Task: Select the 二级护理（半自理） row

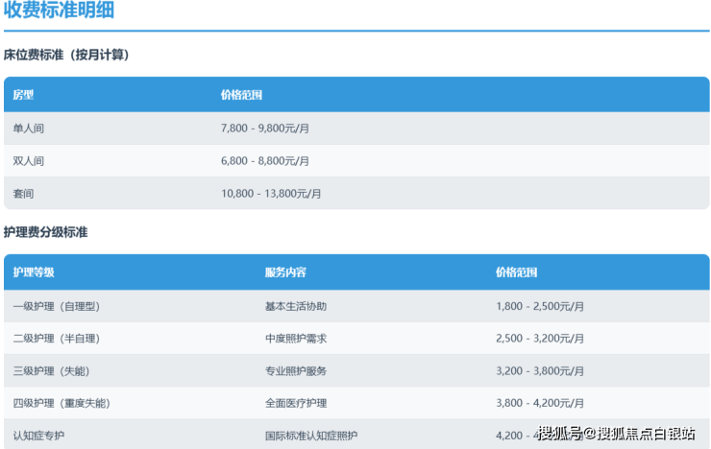Action: (x=57, y=339)
